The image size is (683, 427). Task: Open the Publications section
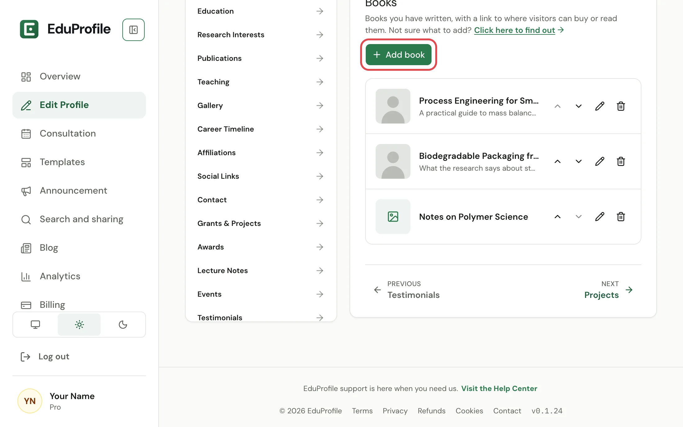[x=260, y=58]
